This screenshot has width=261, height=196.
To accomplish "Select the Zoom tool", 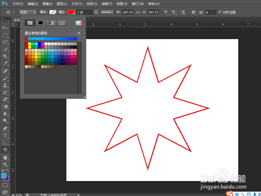I will point(5,164).
